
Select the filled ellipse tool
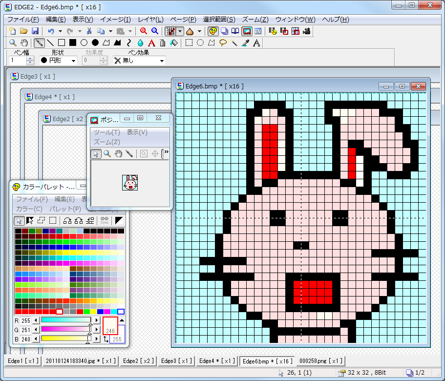click(95, 43)
